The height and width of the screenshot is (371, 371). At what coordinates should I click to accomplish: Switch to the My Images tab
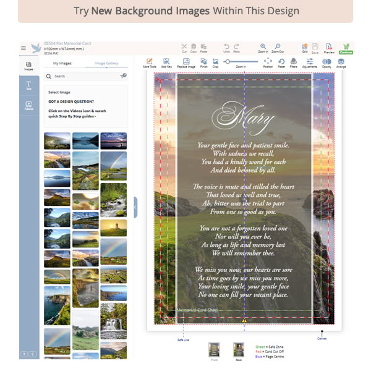pos(62,63)
